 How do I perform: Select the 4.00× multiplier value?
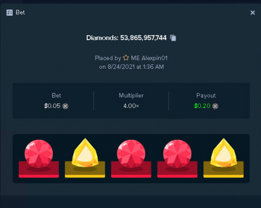point(131,106)
